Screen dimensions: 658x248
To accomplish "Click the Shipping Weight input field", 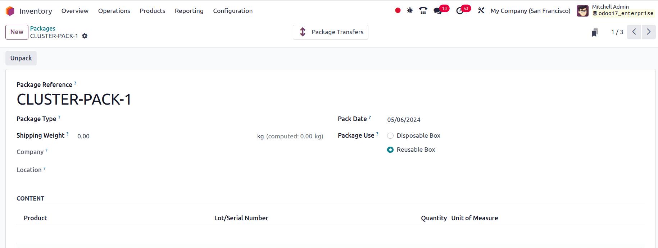I will 165,136.
